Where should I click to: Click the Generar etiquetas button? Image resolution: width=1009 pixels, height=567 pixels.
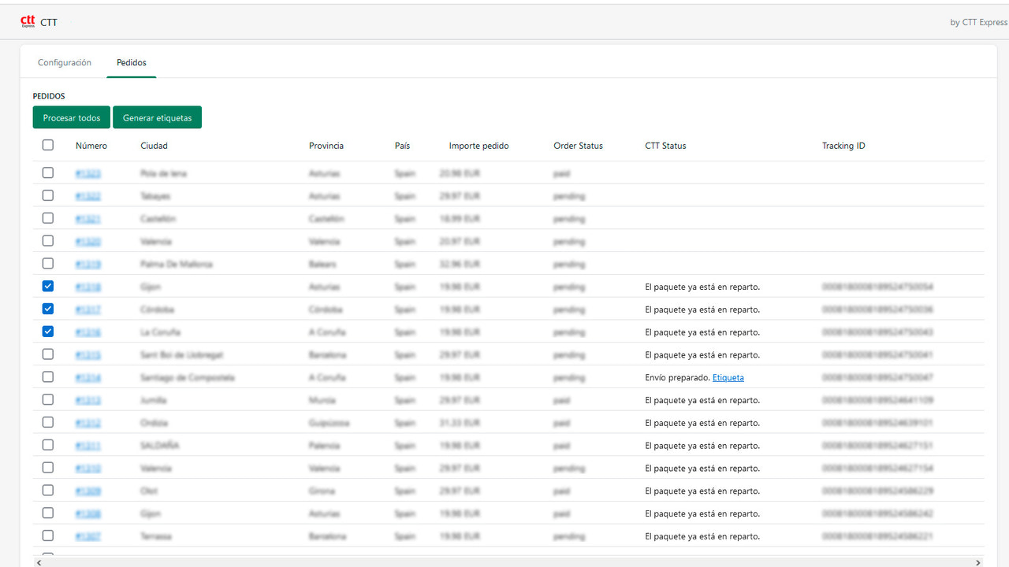157,117
